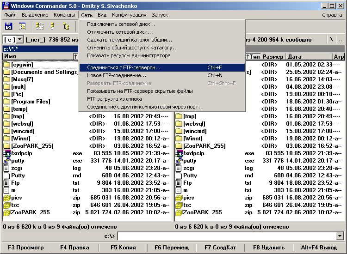The image size is (347, 254).
Task: Click the putty exe icon in left panel
Action: 6,161
